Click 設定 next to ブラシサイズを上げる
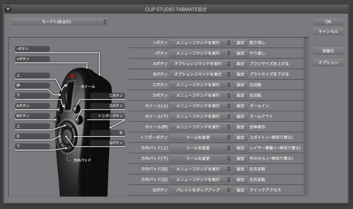The height and width of the screenshot is (209, 353). pos(240,63)
